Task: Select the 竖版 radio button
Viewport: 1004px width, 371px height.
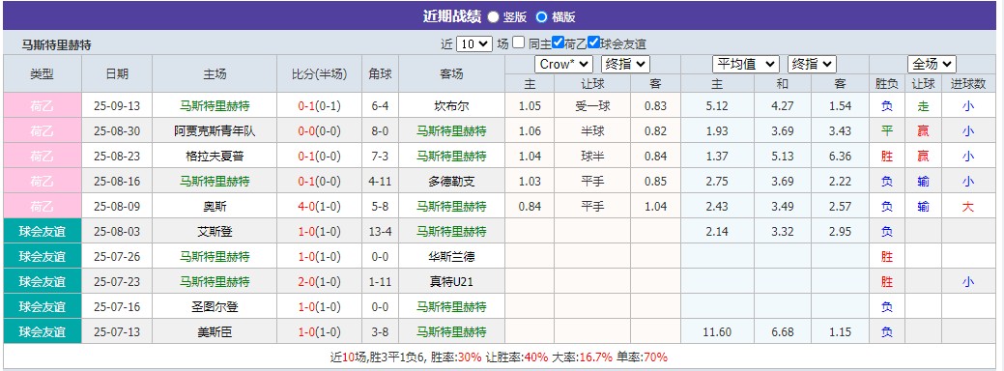Action: tap(494, 17)
